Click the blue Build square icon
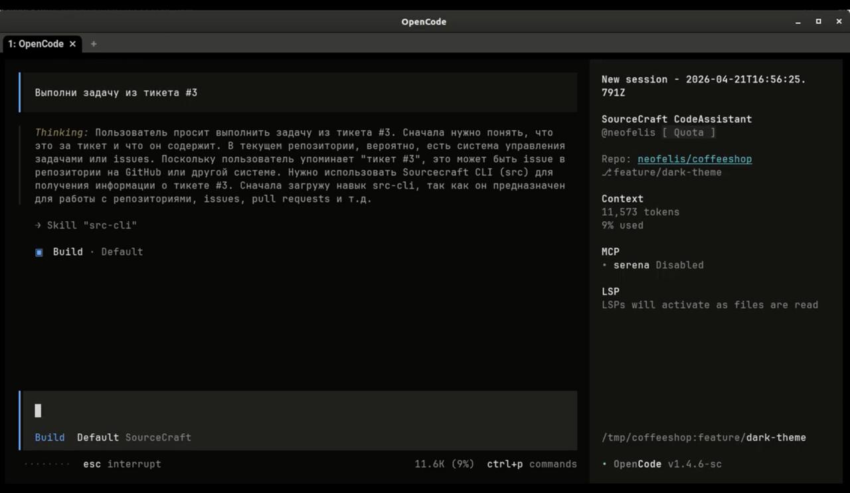The image size is (850, 493). tap(39, 252)
